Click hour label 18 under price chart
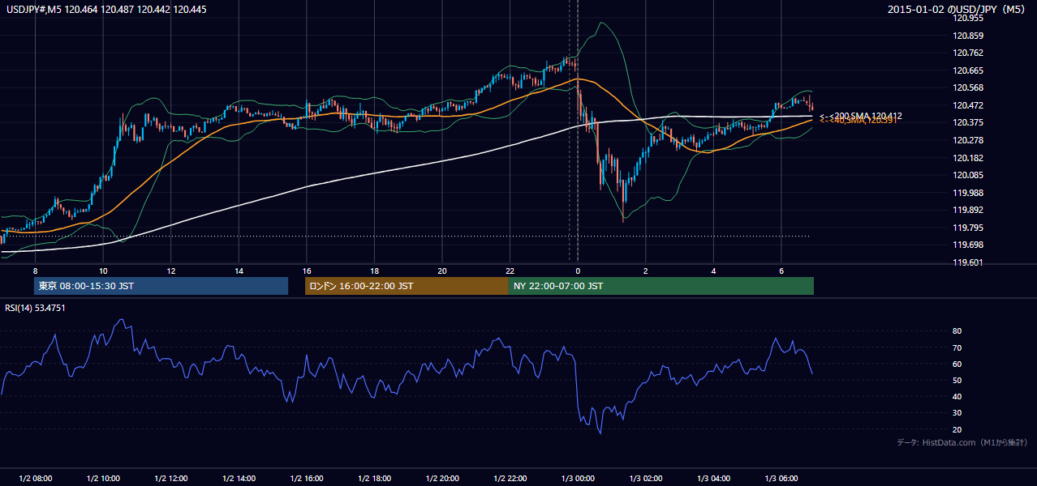 374,271
